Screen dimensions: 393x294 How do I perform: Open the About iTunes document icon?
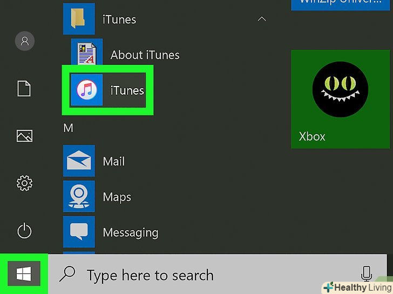(x=87, y=52)
